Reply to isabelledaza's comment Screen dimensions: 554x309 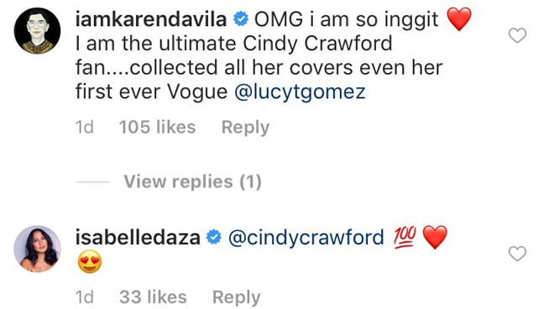[x=237, y=297]
